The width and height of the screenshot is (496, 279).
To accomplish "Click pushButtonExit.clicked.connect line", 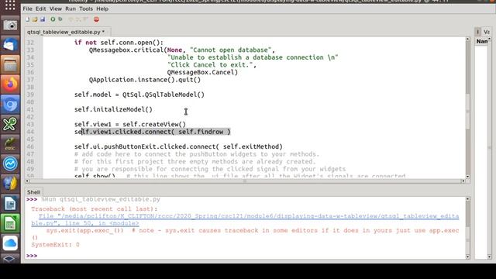I will (178, 146).
